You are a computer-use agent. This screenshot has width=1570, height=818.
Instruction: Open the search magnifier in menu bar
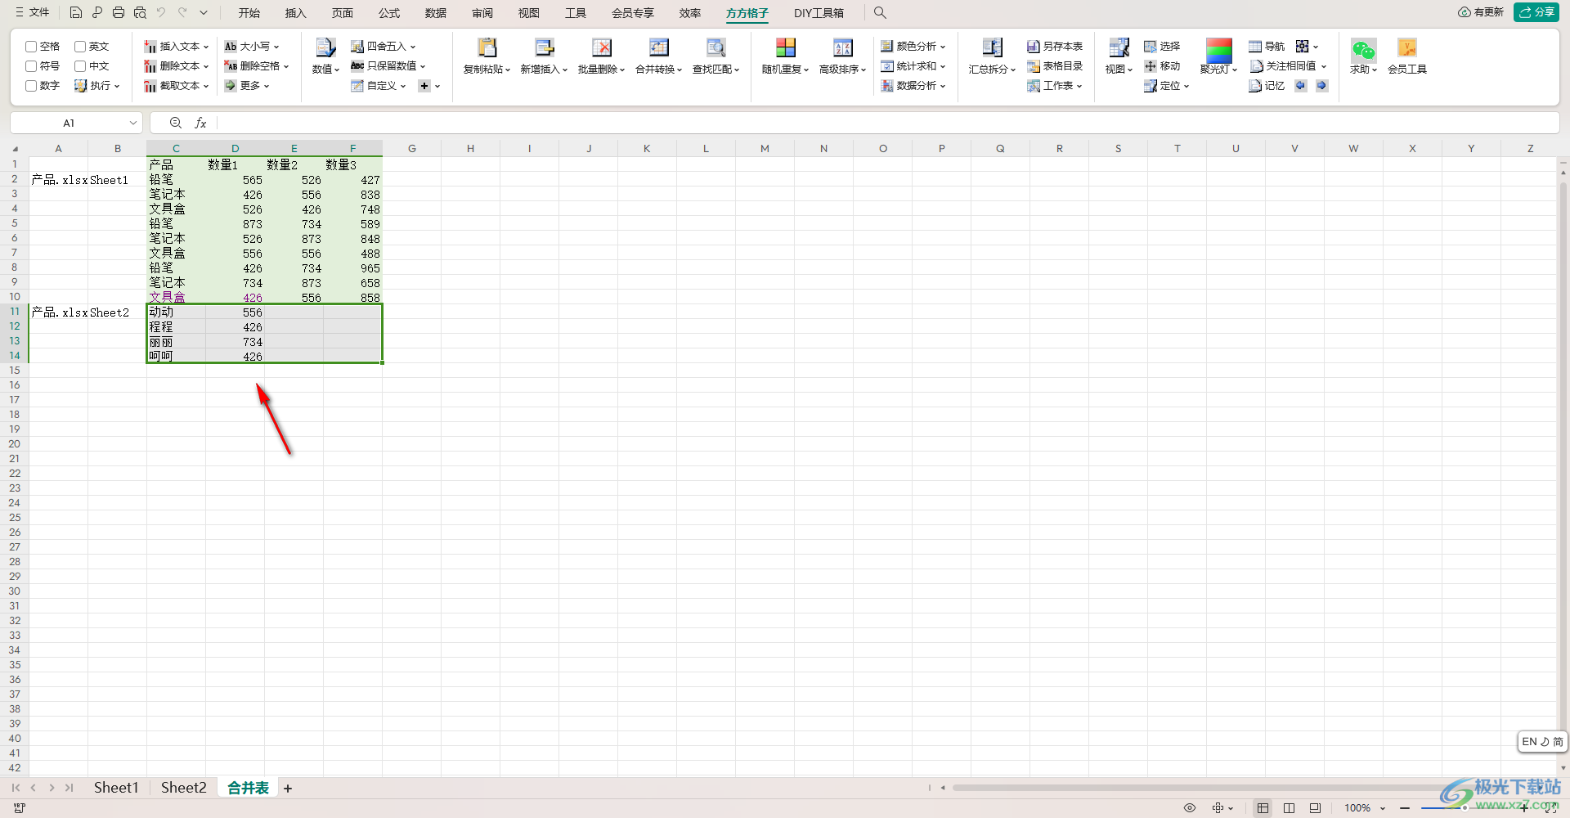click(x=880, y=12)
